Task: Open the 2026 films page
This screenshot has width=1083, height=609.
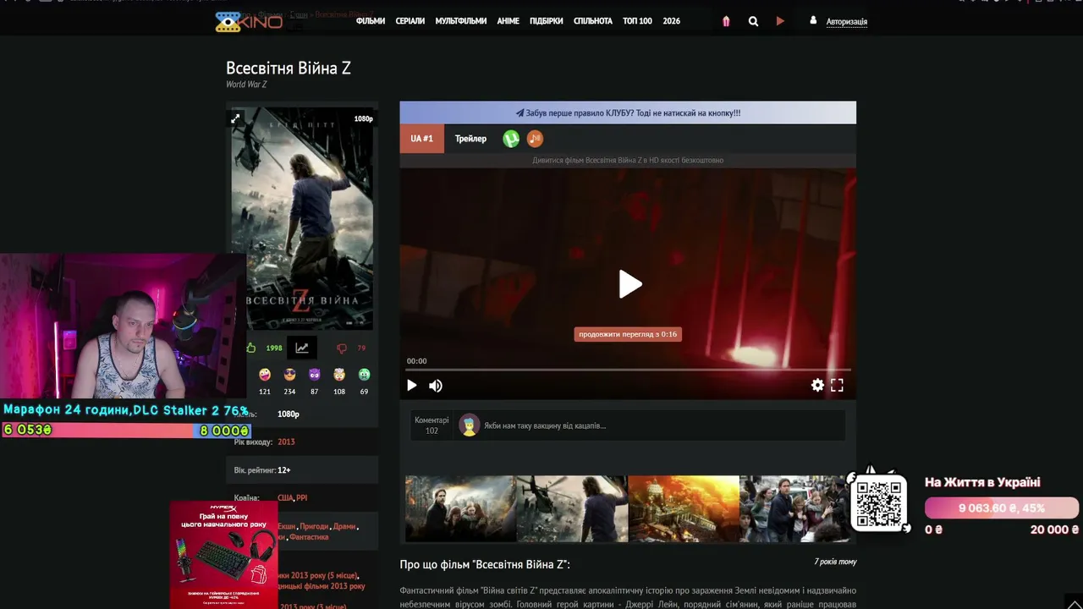Action: click(672, 21)
